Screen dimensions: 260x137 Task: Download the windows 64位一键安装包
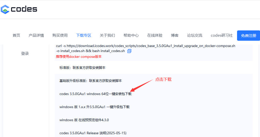pyautogui.click(x=96, y=94)
